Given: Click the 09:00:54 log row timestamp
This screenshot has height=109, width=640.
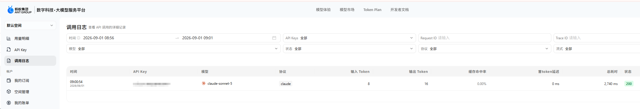Looking at the screenshot, I should point(76,82).
